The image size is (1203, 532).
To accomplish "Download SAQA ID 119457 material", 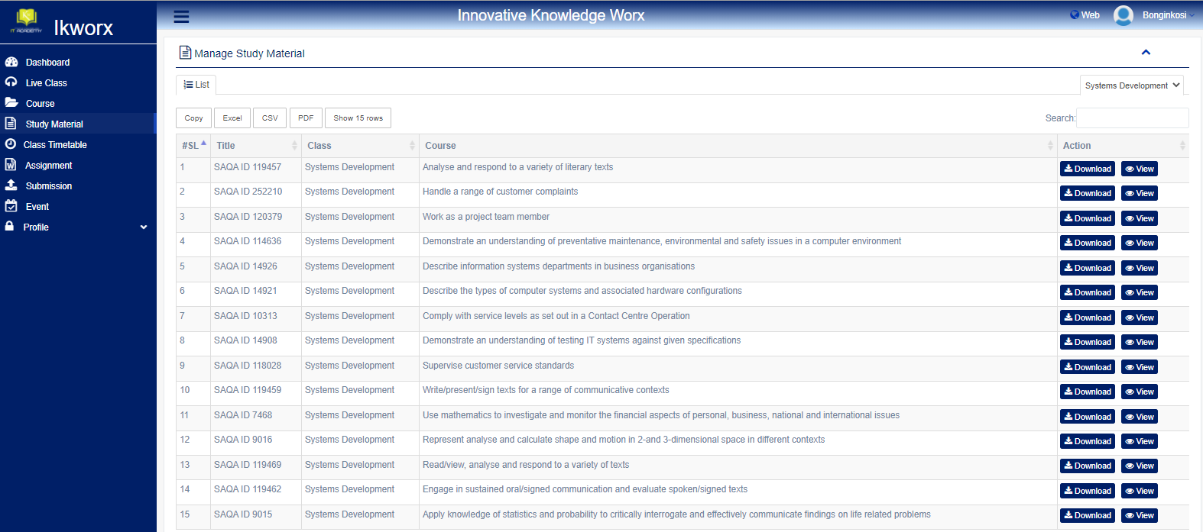I will pyautogui.click(x=1087, y=169).
